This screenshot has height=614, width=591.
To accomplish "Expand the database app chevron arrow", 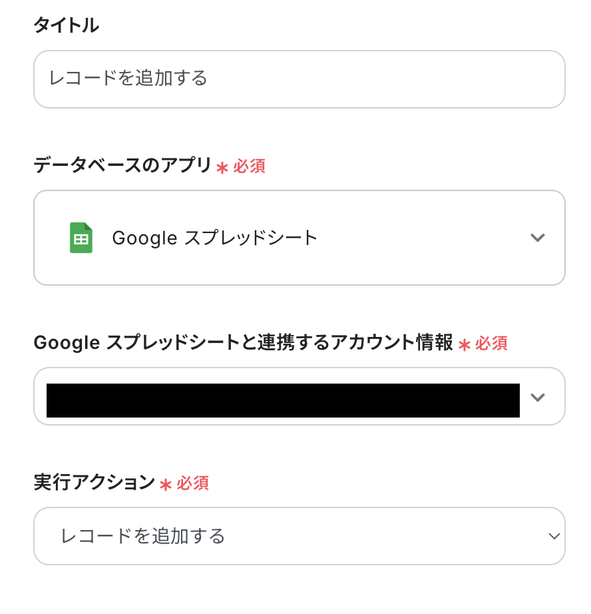I will 538,238.
